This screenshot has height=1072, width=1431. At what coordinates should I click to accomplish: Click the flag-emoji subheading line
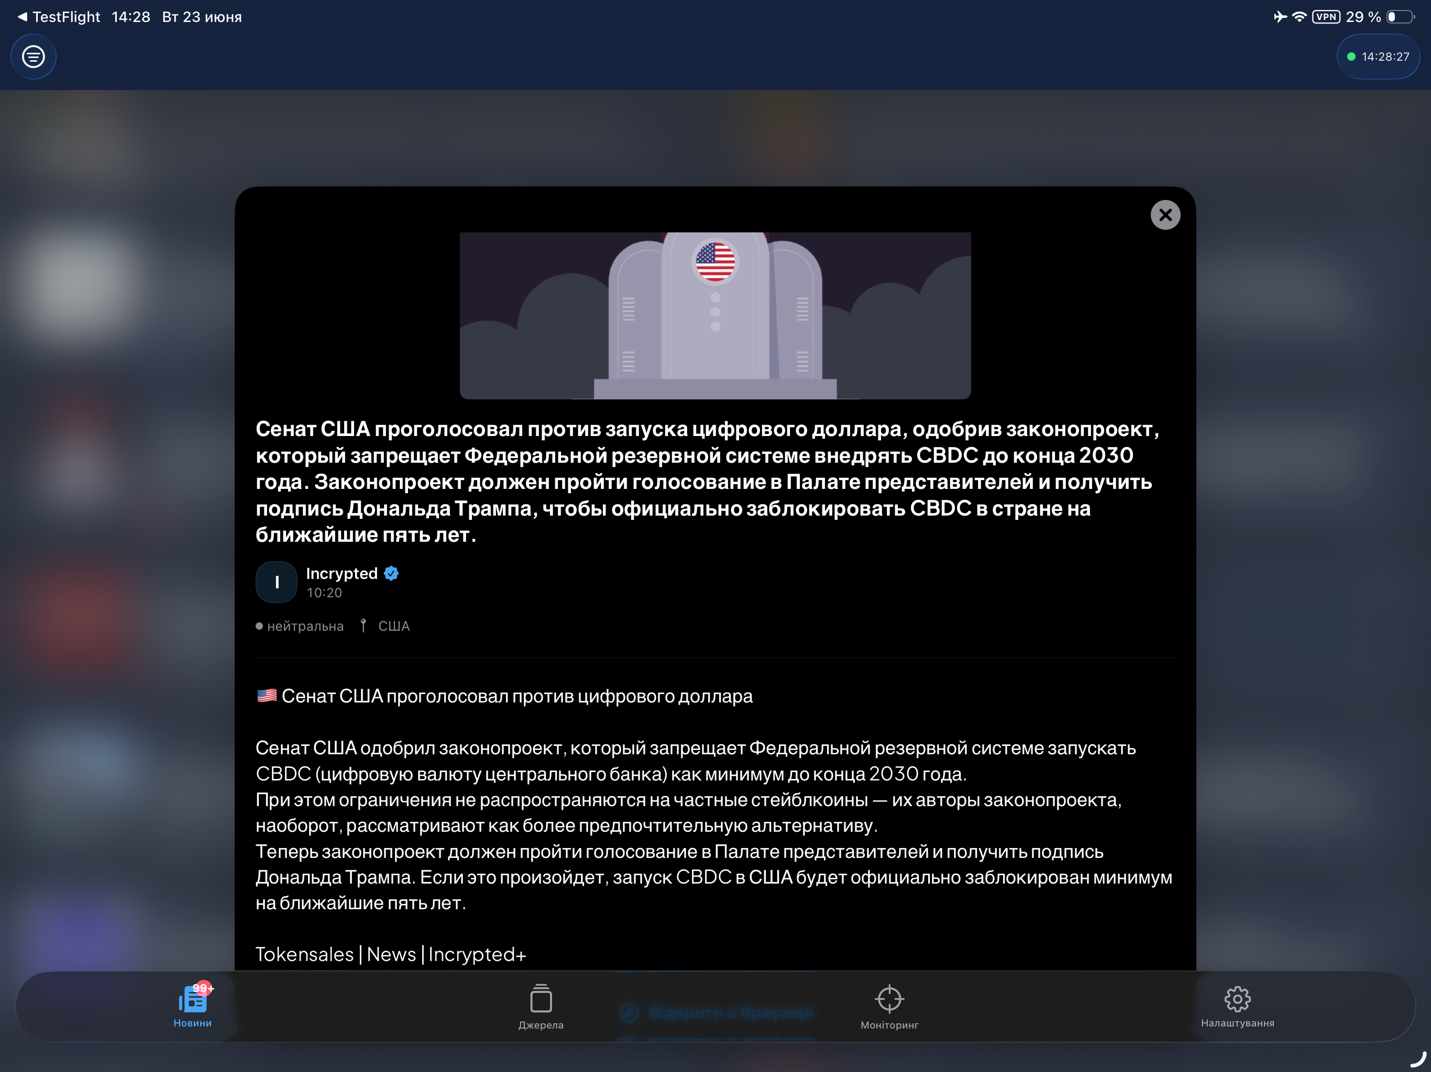(x=504, y=696)
